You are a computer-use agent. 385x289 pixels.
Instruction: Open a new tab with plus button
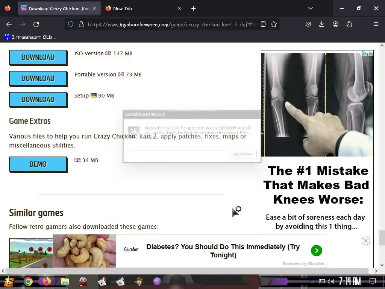click(x=193, y=9)
